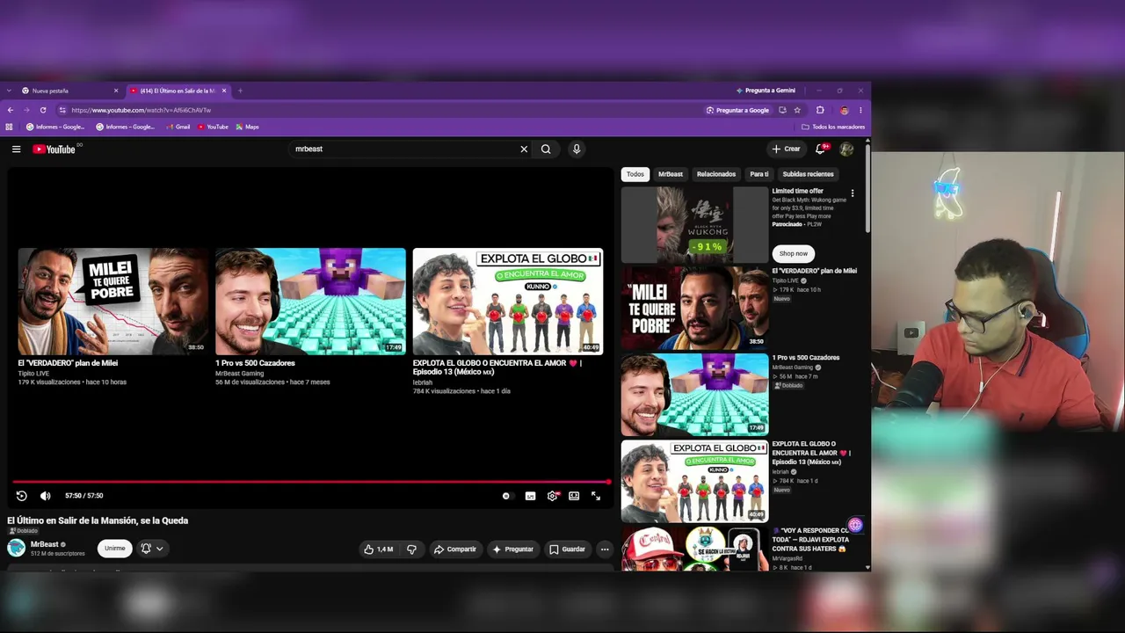Image resolution: width=1125 pixels, height=633 pixels.
Task: Open the YouTube account avatar menu
Action: 846,149
